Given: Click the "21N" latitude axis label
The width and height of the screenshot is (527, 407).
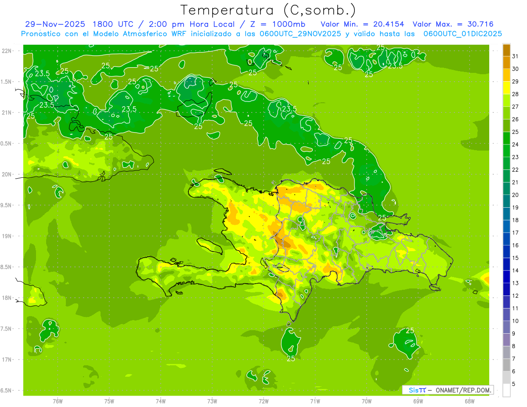Looking at the screenshot, I should (x=7, y=112).
